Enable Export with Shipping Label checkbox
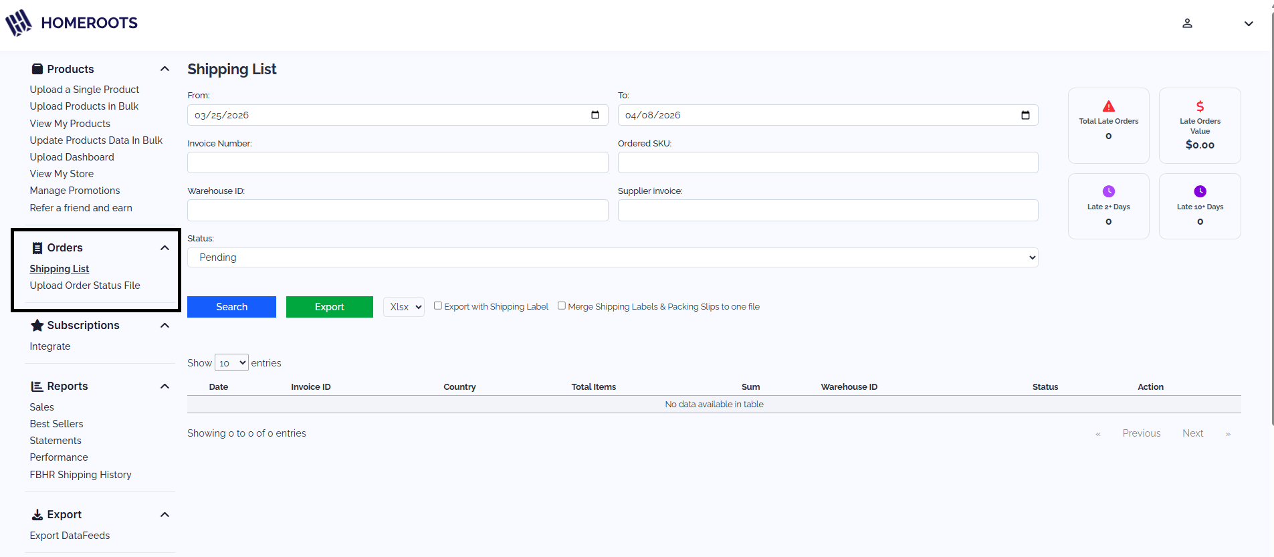Viewport: 1274px width, 557px height. 438,306
